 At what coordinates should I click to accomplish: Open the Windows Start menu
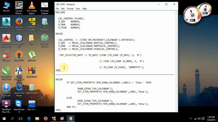tap(4, 119)
